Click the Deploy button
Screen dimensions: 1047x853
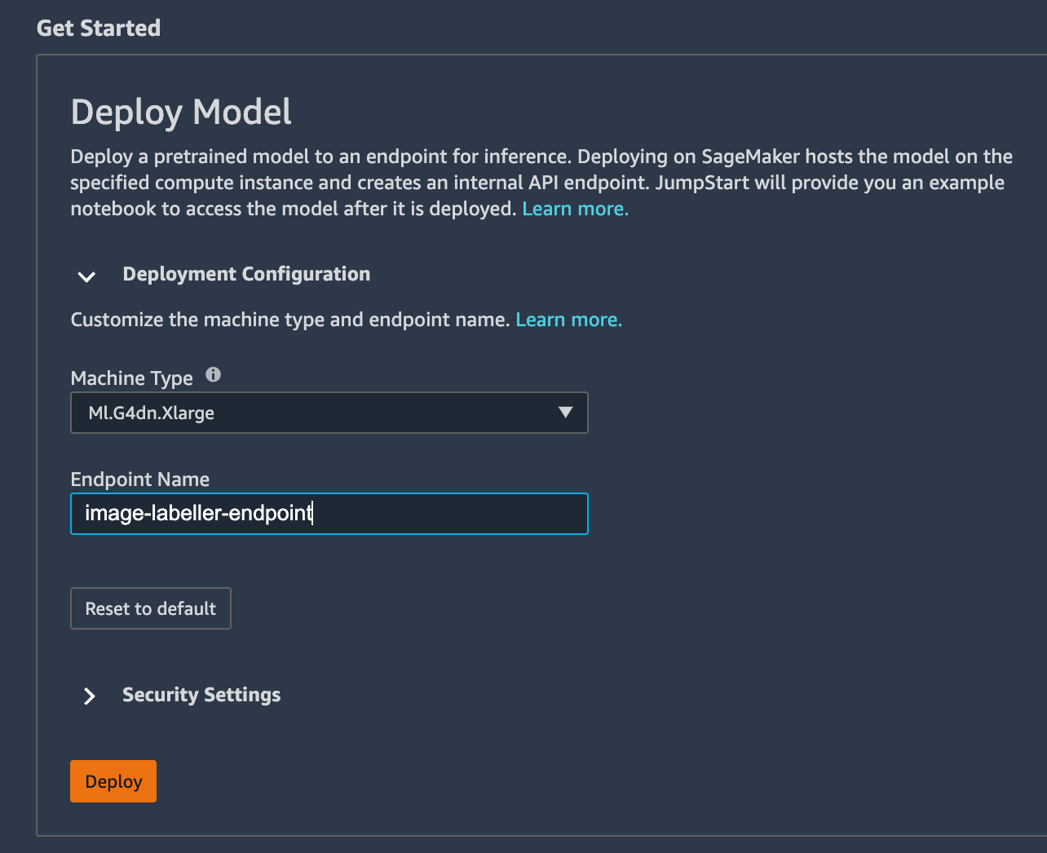[x=113, y=780]
